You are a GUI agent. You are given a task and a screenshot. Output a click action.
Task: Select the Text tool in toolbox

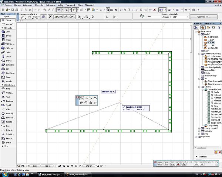[8, 97]
